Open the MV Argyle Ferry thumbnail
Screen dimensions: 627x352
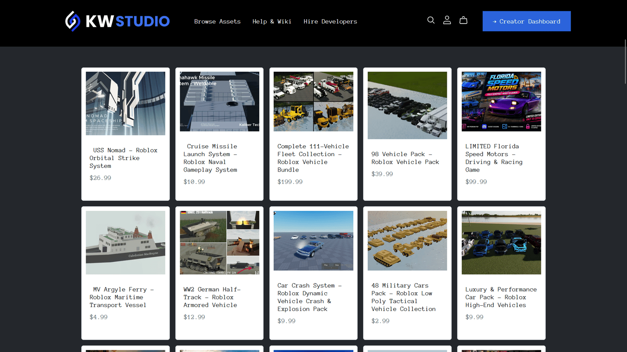125,243
